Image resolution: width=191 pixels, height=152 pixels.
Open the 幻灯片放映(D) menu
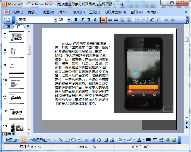(115, 12)
